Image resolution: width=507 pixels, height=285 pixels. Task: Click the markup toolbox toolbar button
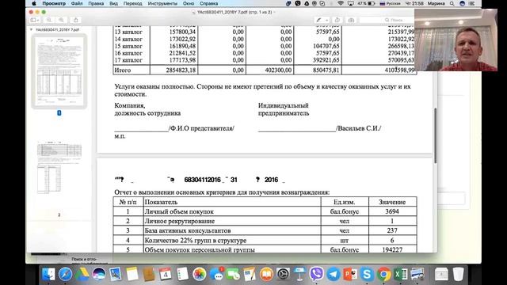pyautogui.click(x=351, y=20)
